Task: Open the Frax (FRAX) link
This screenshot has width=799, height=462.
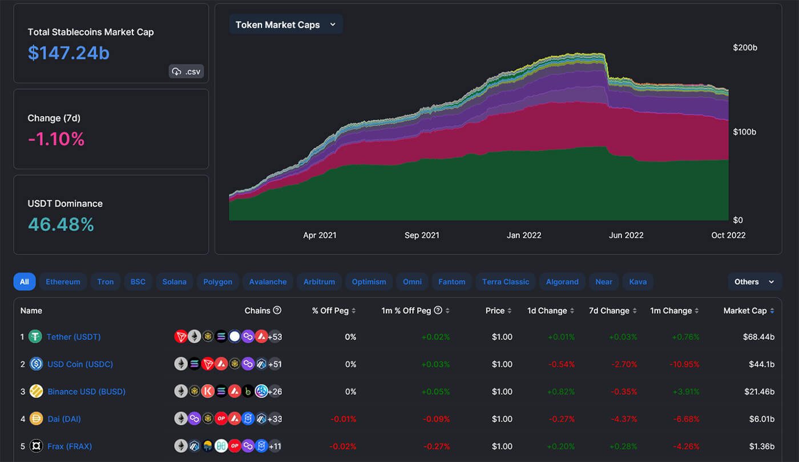Action: [x=69, y=446]
